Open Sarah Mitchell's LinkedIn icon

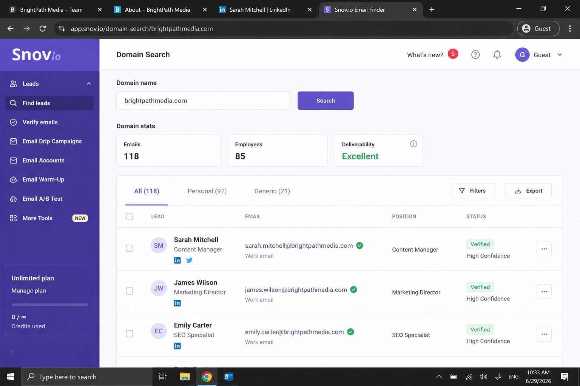coord(177,260)
